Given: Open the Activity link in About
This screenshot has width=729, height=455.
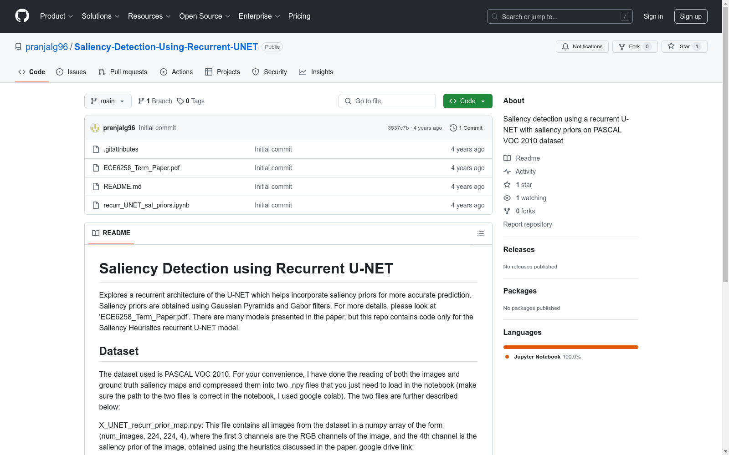Looking at the screenshot, I should (520, 172).
